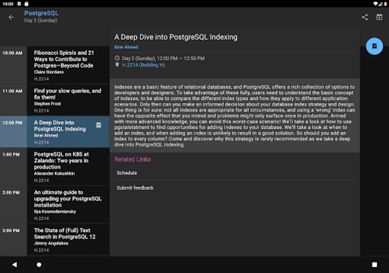This screenshot has height=273, width=389.
Task: Tap speaker Alexander Kukushkin in list
Action: 54,174
